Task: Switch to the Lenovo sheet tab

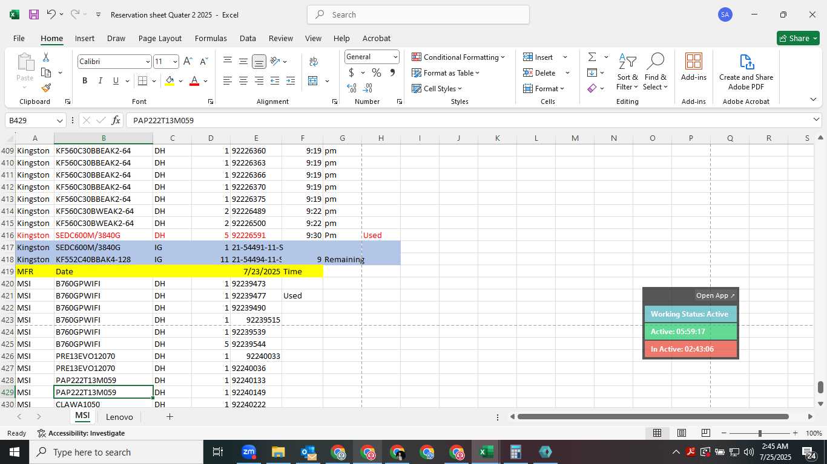Action: point(119,417)
